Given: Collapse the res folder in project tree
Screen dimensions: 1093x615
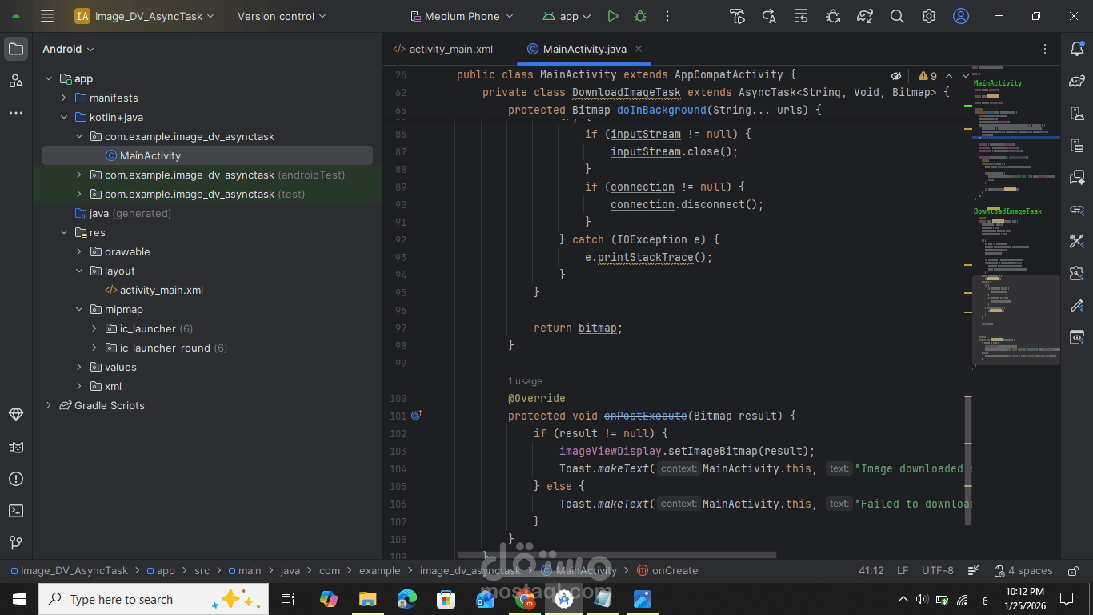Looking at the screenshot, I should pos(64,232).
